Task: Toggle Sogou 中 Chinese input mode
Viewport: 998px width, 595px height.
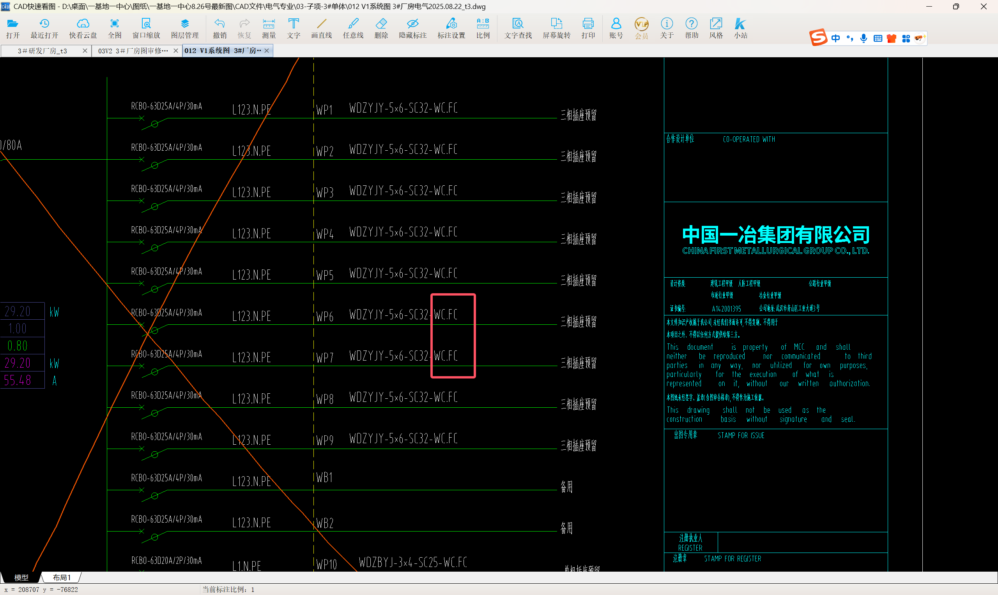Action: (835, 39)
